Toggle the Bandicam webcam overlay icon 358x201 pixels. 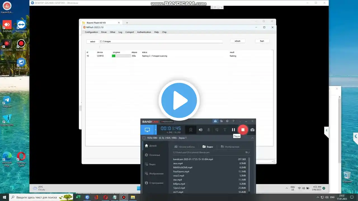(x=191, y=130)
